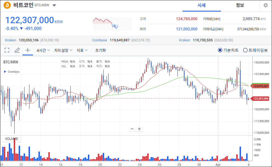Click the 130,000,000 price axis label
Viewport: 272px width, 167px height.
pos(262,63)
